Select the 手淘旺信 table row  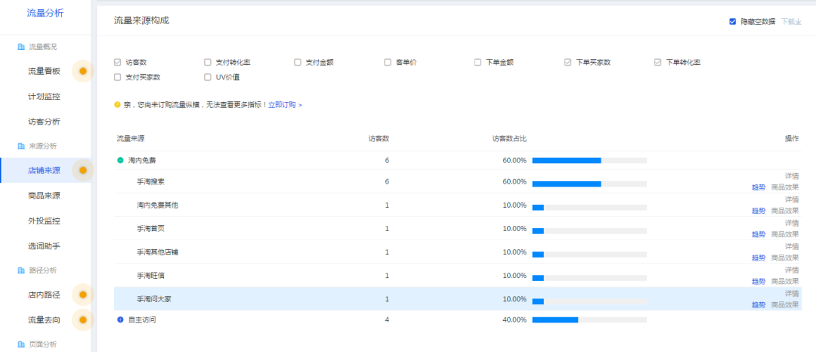(378, 276)
